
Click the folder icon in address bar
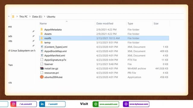pos(13,16)
